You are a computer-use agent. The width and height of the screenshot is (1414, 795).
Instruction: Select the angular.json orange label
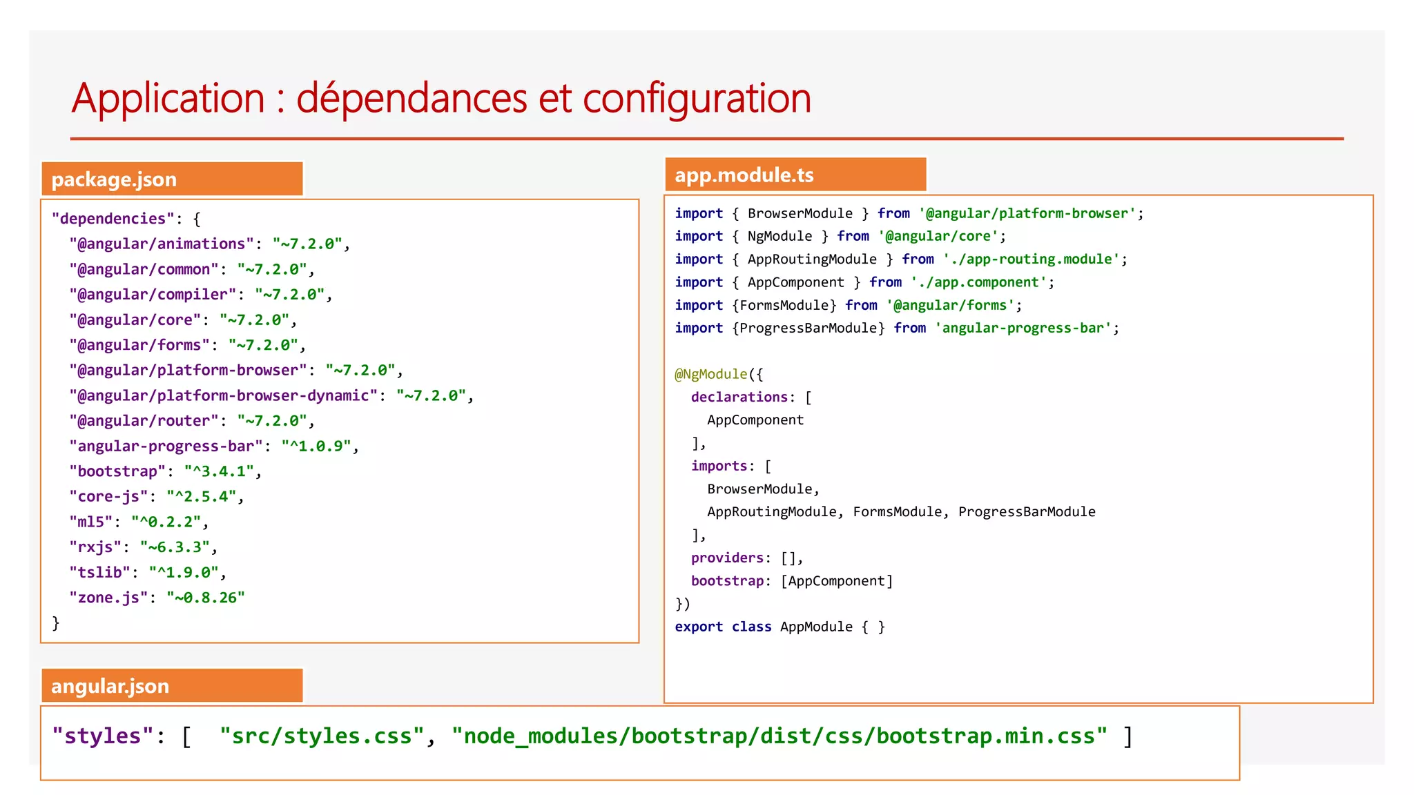tap(172, 685)
